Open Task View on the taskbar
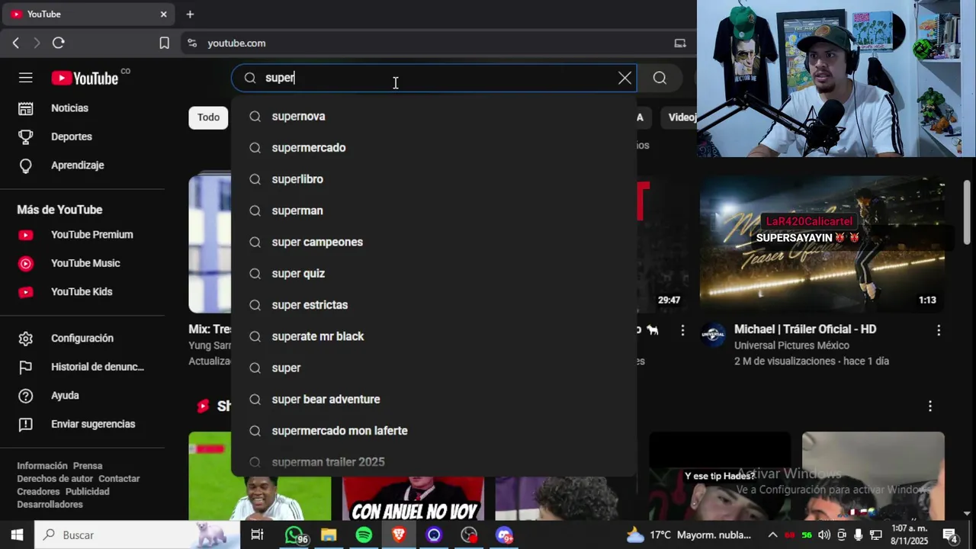The height and width of the screenshot is (549, 976). (257, 535)
